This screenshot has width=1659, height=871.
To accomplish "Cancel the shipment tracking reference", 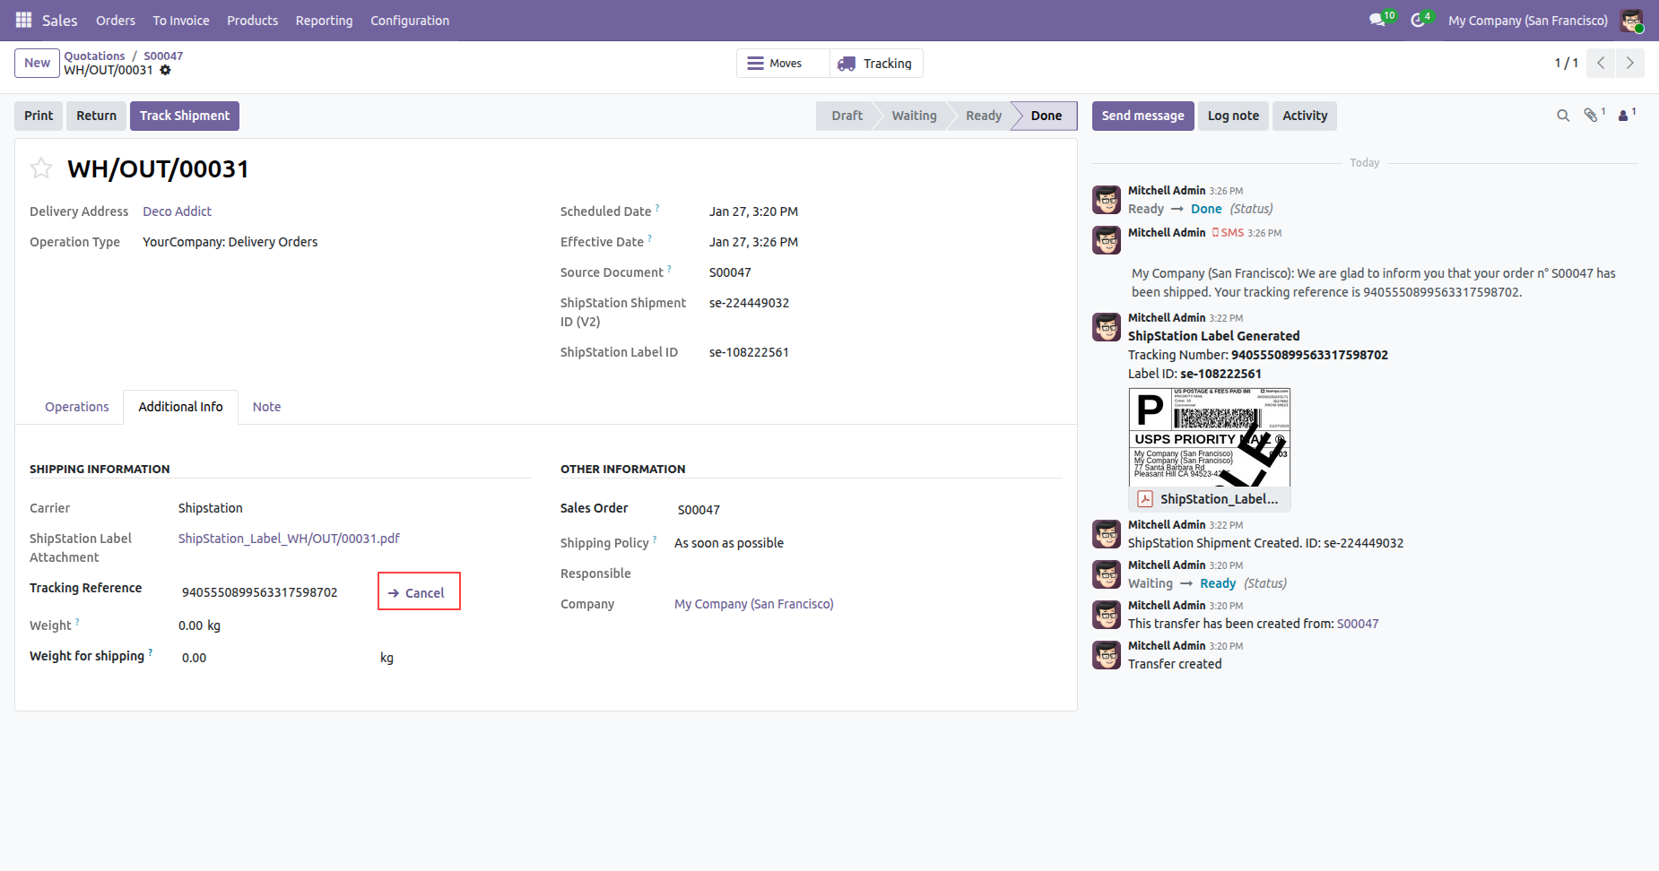I will click(x=419, y=592).
